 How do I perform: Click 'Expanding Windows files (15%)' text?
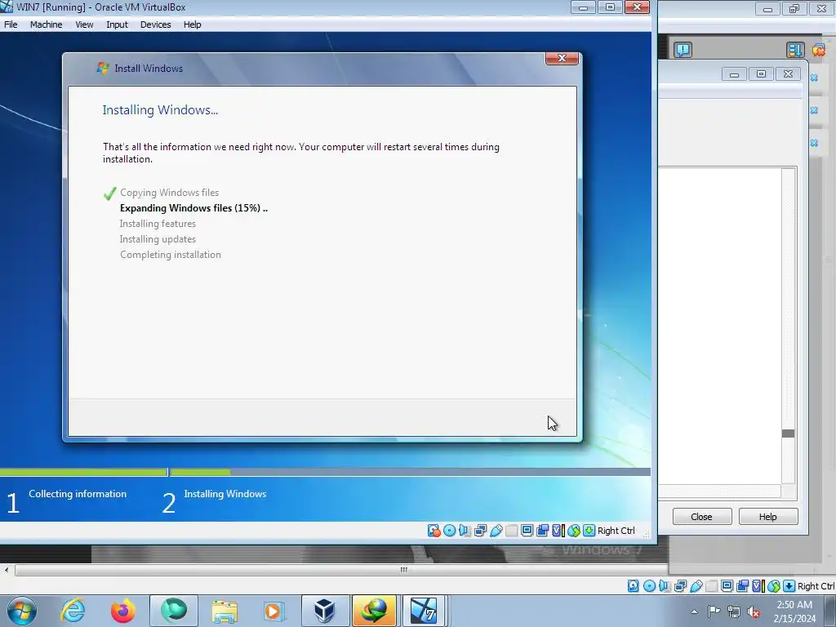[193, 208]
